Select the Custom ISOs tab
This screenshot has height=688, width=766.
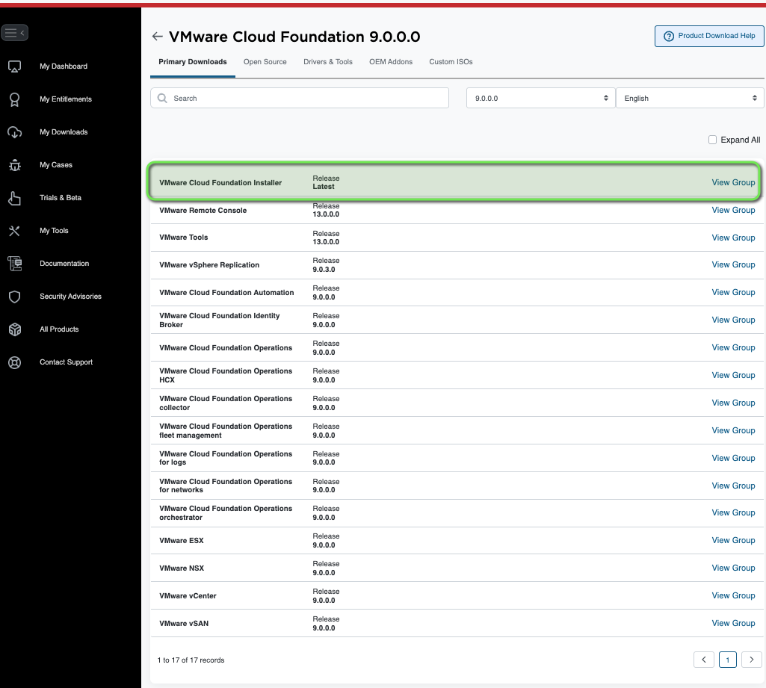coord(451,62)
